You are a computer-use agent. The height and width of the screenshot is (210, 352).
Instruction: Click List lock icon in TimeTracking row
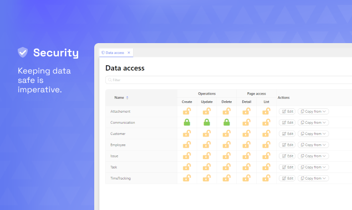tap(266, 178)
